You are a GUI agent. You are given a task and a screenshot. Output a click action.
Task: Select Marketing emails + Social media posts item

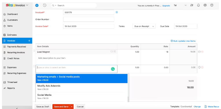click(x=82, y=79)
